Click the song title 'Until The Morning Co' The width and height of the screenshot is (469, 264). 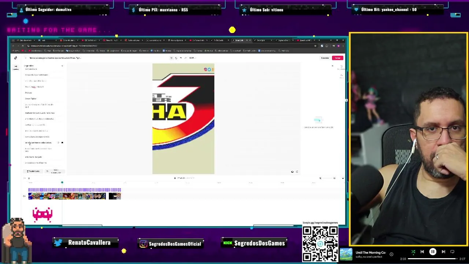pos(370,253)
